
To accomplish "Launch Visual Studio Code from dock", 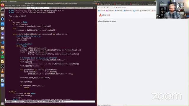I will coord(2,42).
